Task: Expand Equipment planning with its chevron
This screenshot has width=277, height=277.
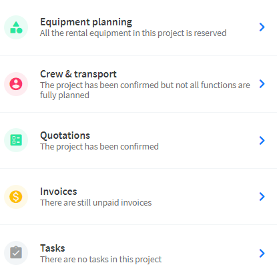Action: coord(262,27)
